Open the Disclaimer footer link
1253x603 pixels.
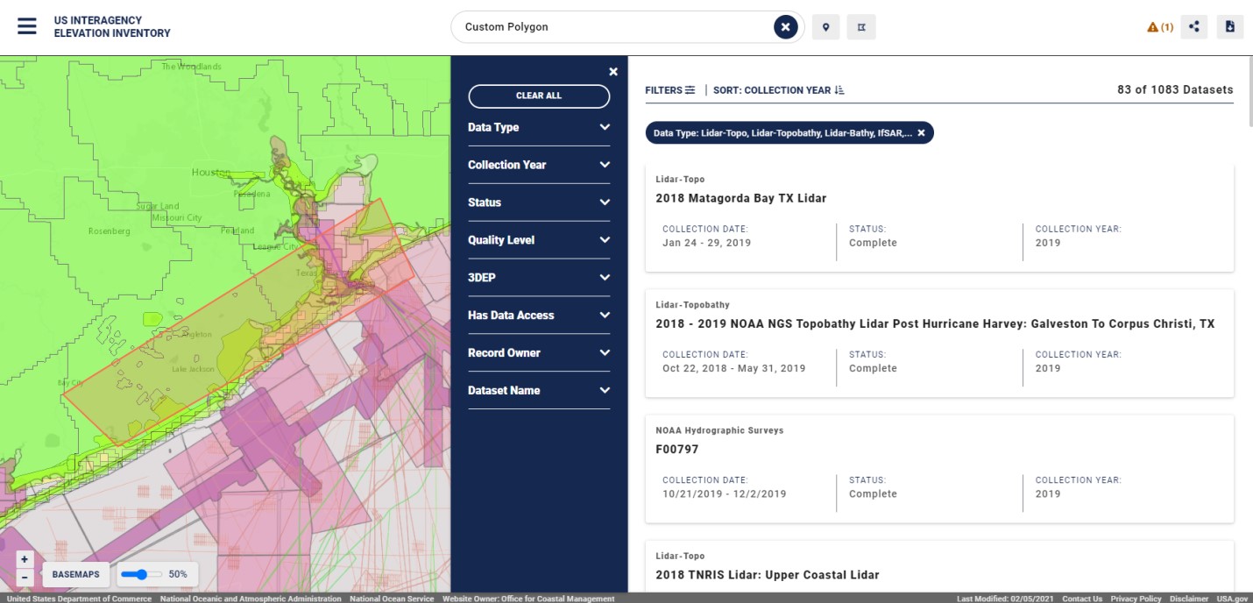(1188, 599)
